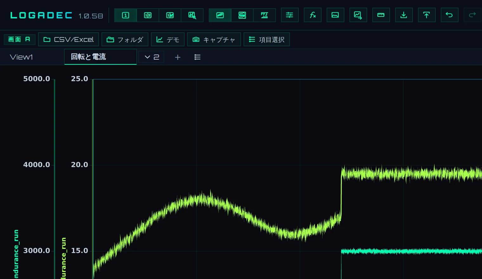Enable the FFT view mode
The width and height of the screenshot is (482, 279).
tap(264, 15)
